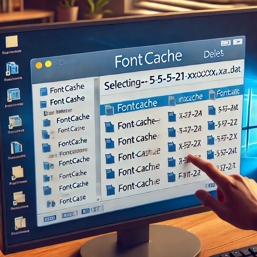Click the folder icon on the highlighted Fontcache row

(109, 109)
